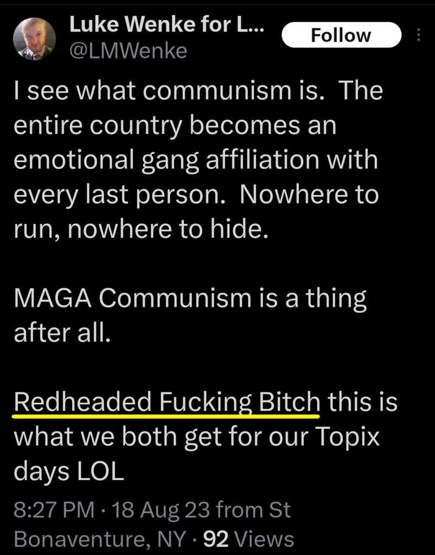Open the 'Luke Wenke for L...' display name
The image size is (435, 555).
click(167, 25)
